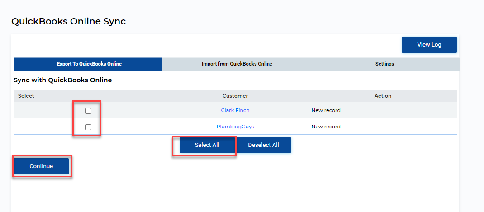Click the Customer column header

coord(235,96)
